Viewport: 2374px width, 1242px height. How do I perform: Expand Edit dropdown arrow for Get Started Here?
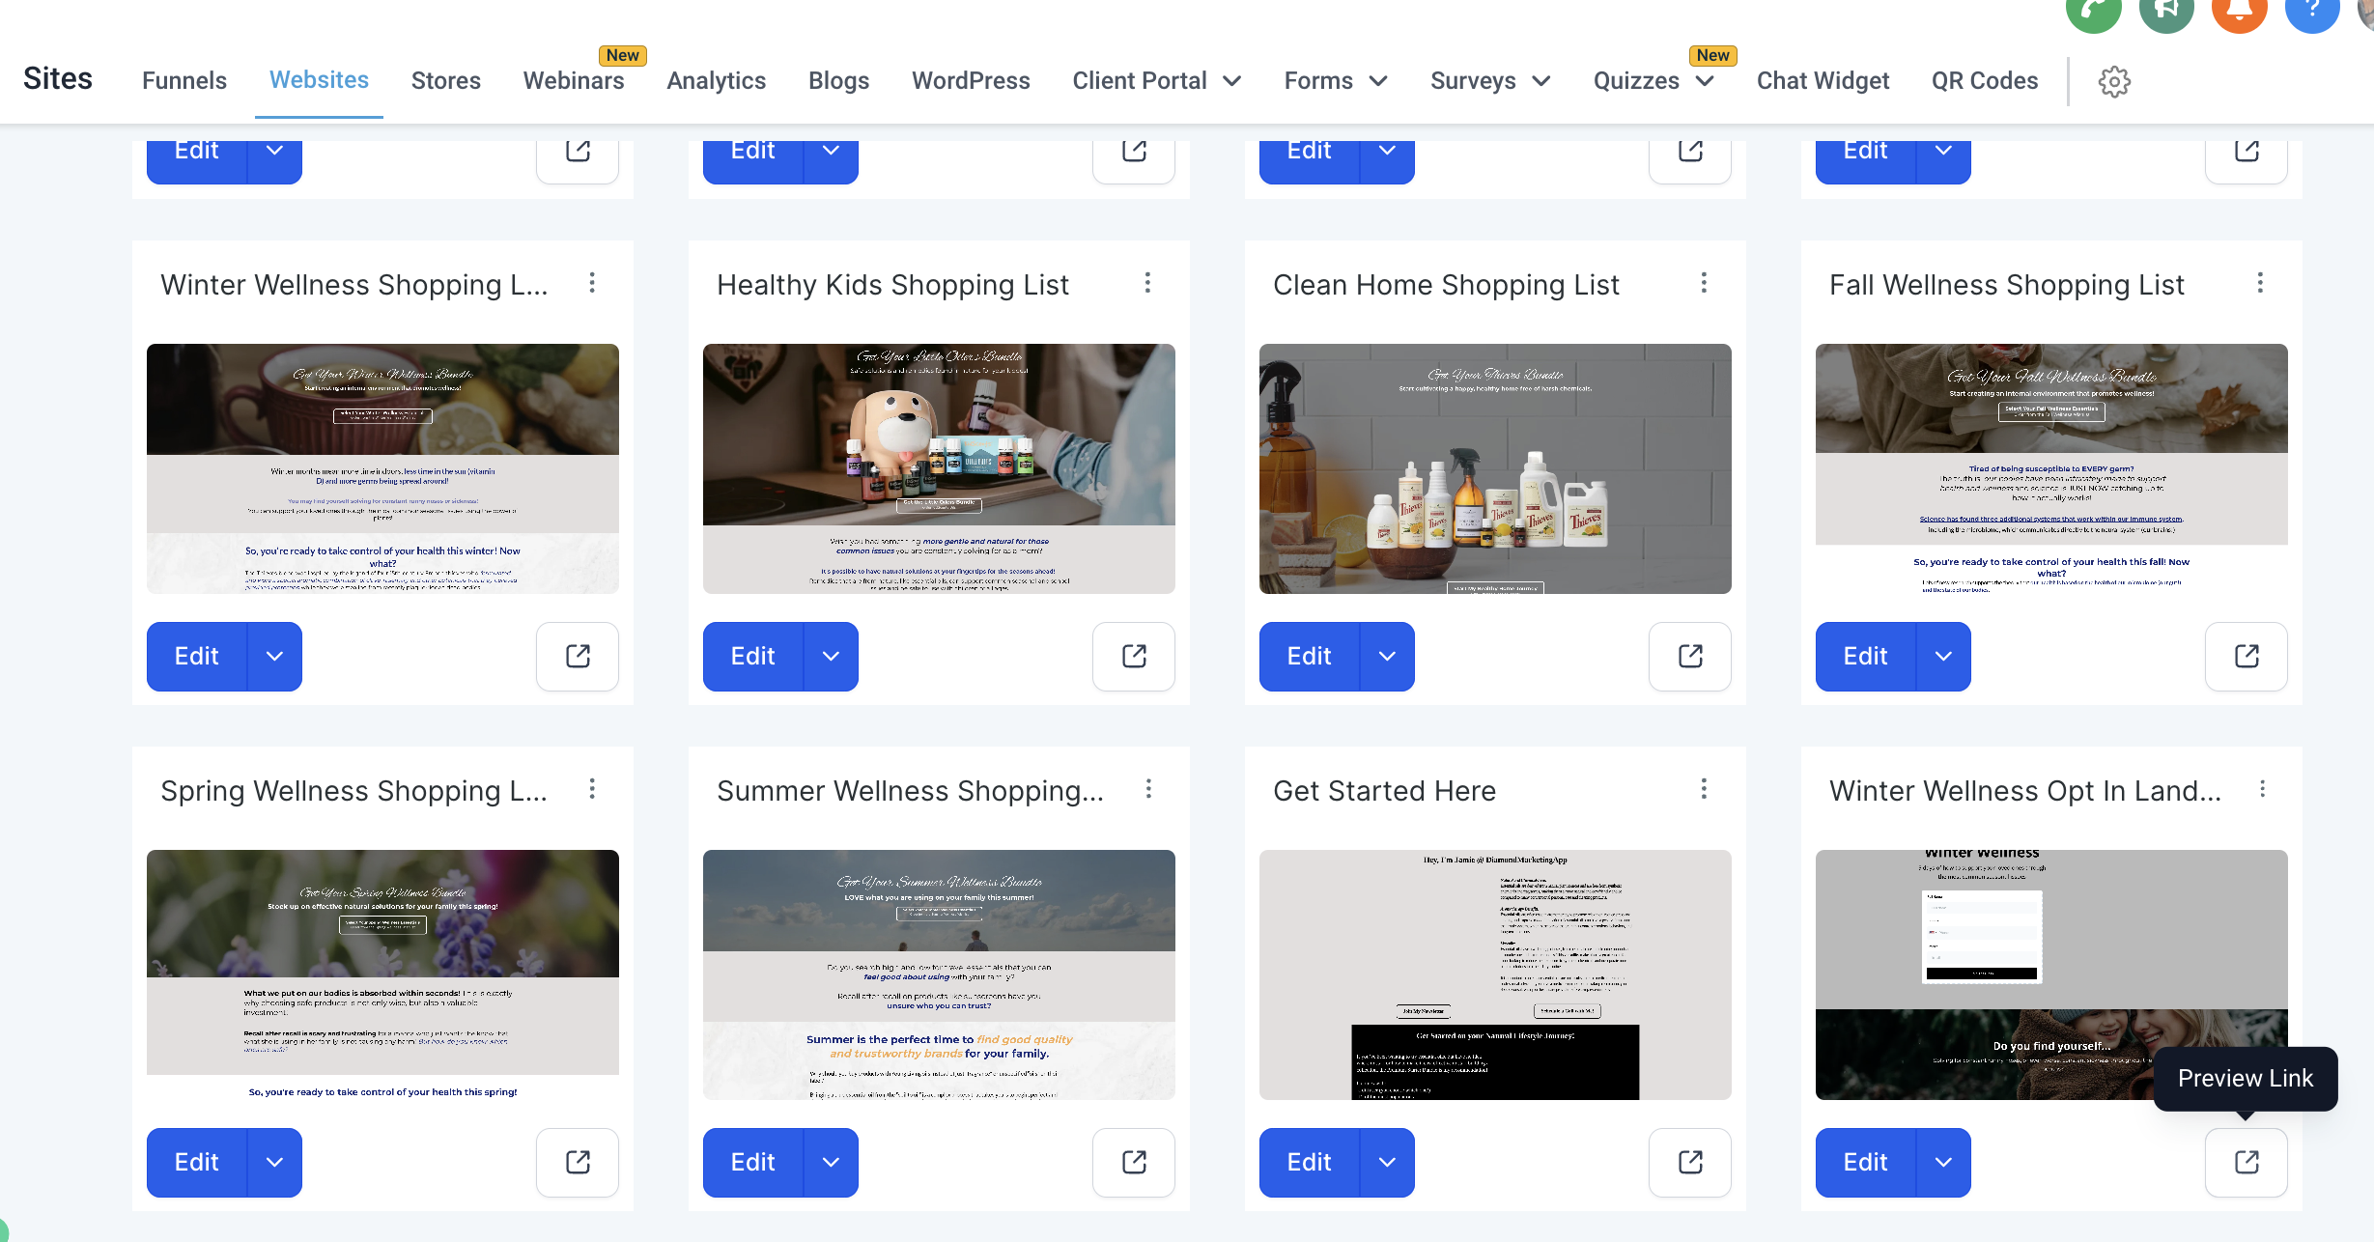(1387, 1162)
